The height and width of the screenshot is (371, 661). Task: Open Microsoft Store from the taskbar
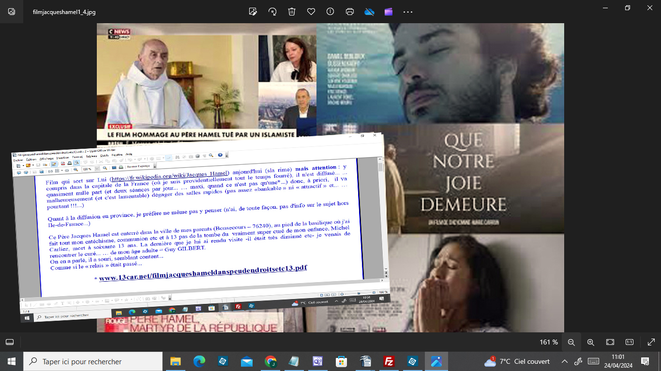[341, 361]
